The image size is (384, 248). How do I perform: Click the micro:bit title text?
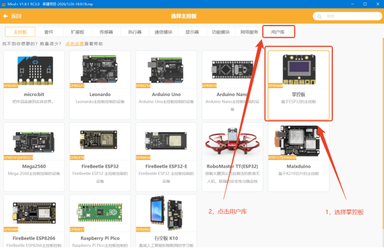(34, 94)
